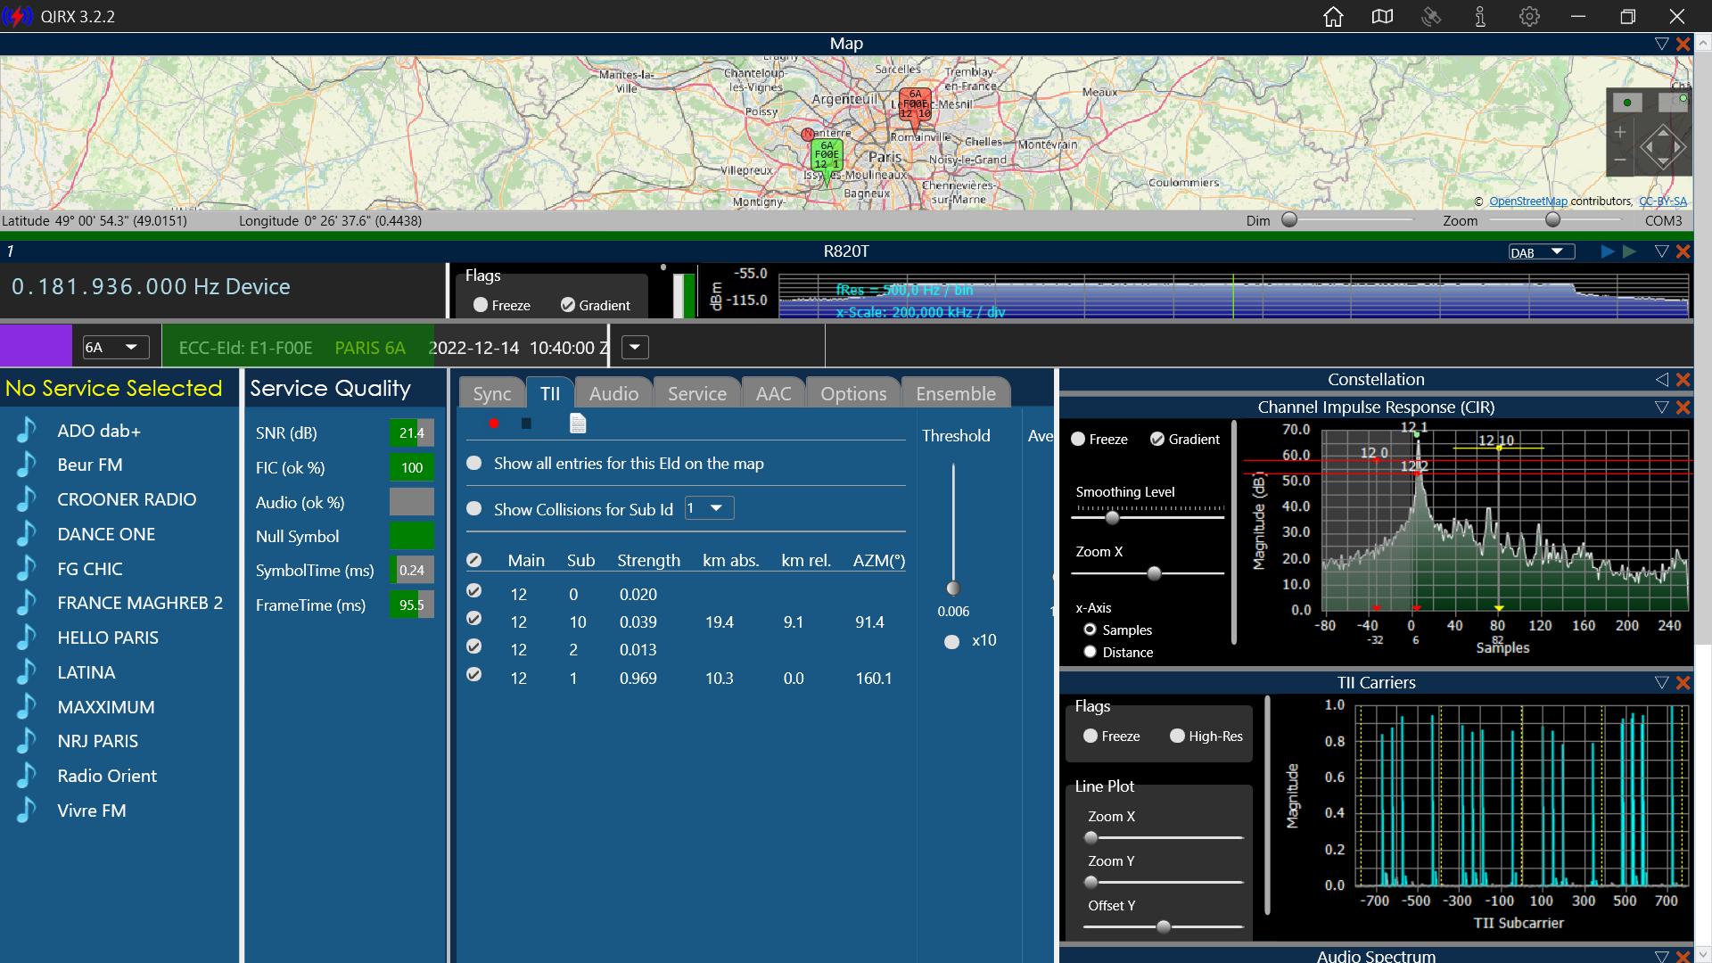Click the red transmitter marker on map
Image resolution: width=1712 pixels, height=963 pixels.
click(915, 104)
